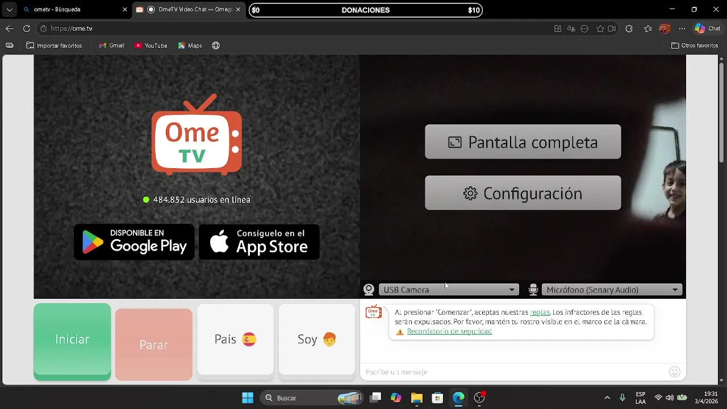Image resolution: width=727 pixels, height=409 pixels.
Task: Open the Otros favoritos folder
Action: coord(695,45)
